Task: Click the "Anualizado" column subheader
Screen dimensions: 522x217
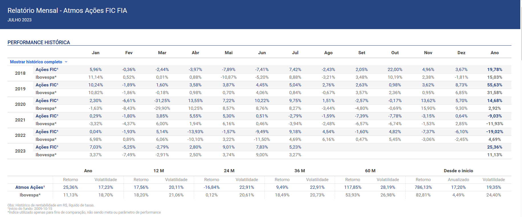Action: (x=458, y=180)
